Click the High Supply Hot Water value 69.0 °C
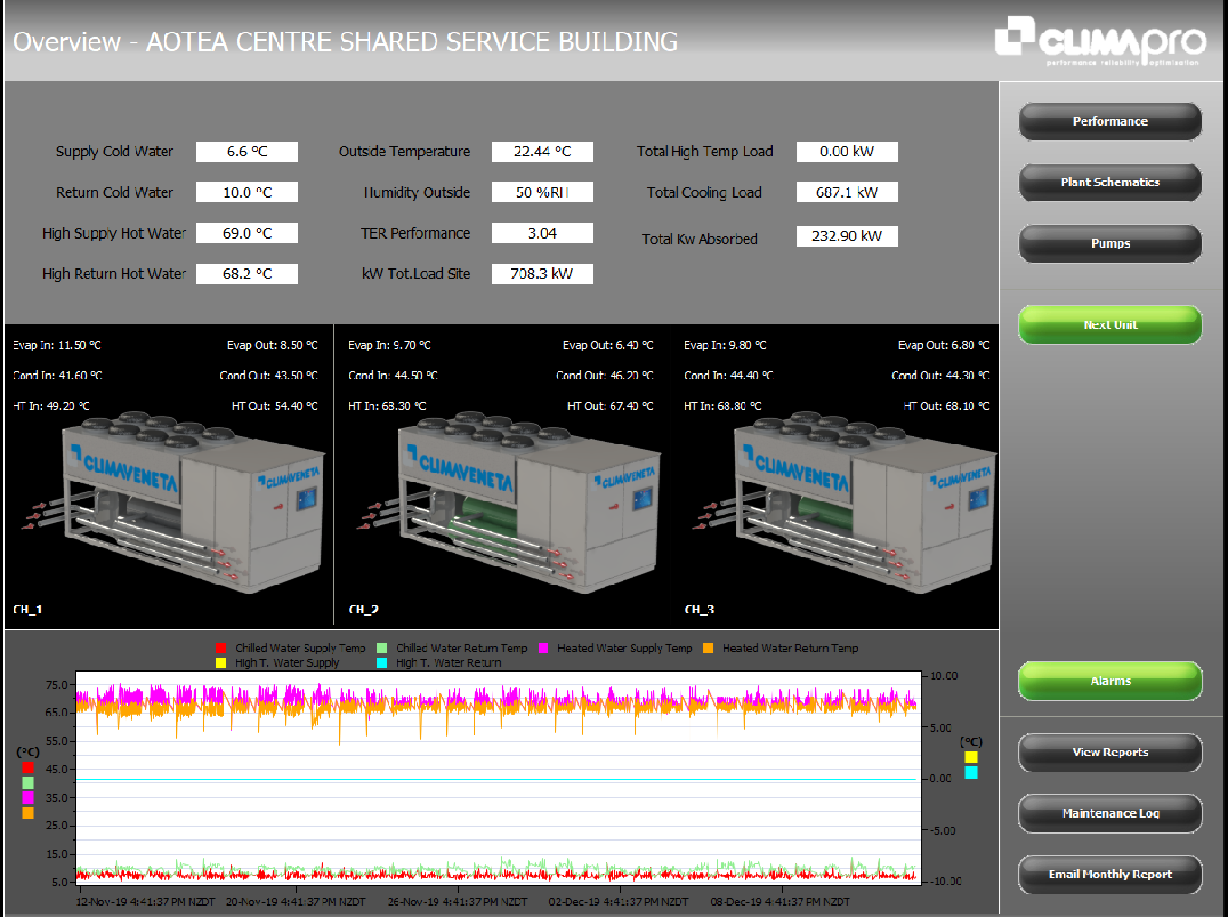This screenshot has height=917, width=1228. pos(247,233)
